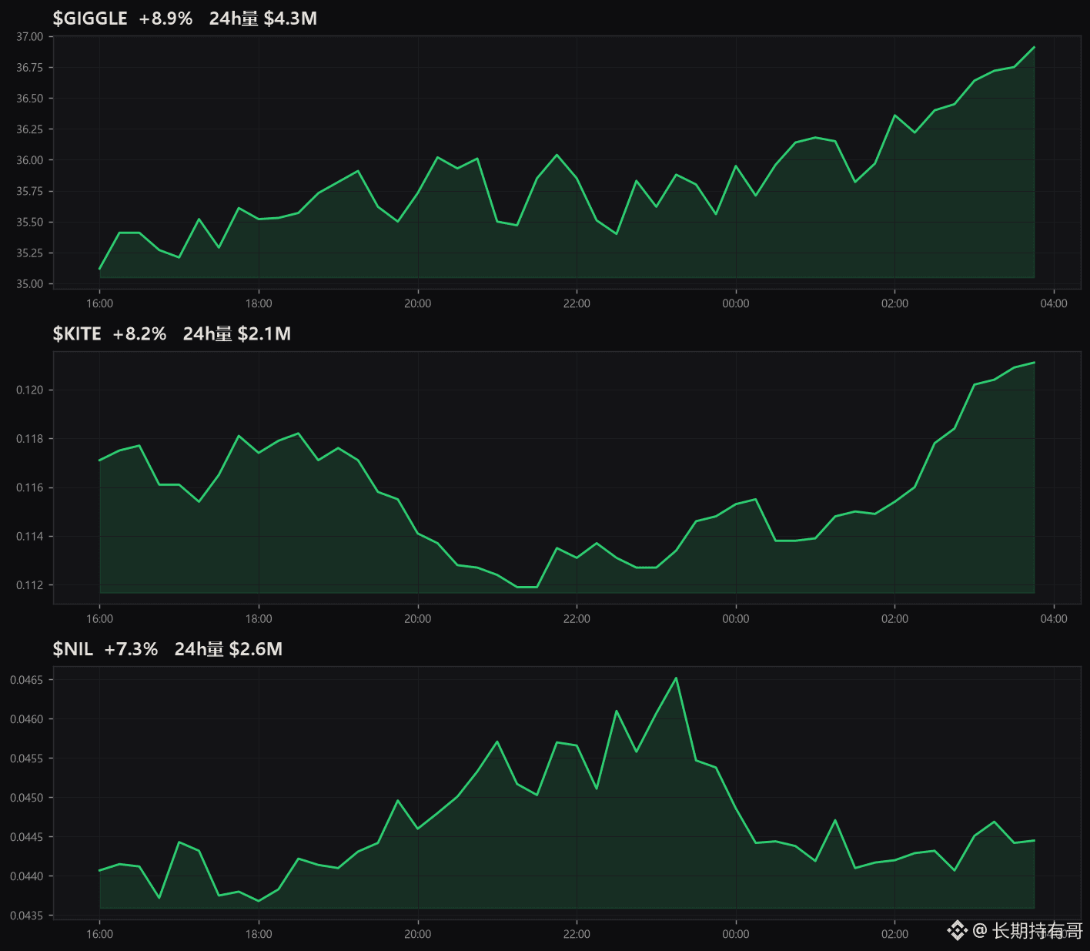Screen dimensions: 1090x951
Task: Click the 02:00 time label under GIGGLE chart
Action: tap(894, 303)
